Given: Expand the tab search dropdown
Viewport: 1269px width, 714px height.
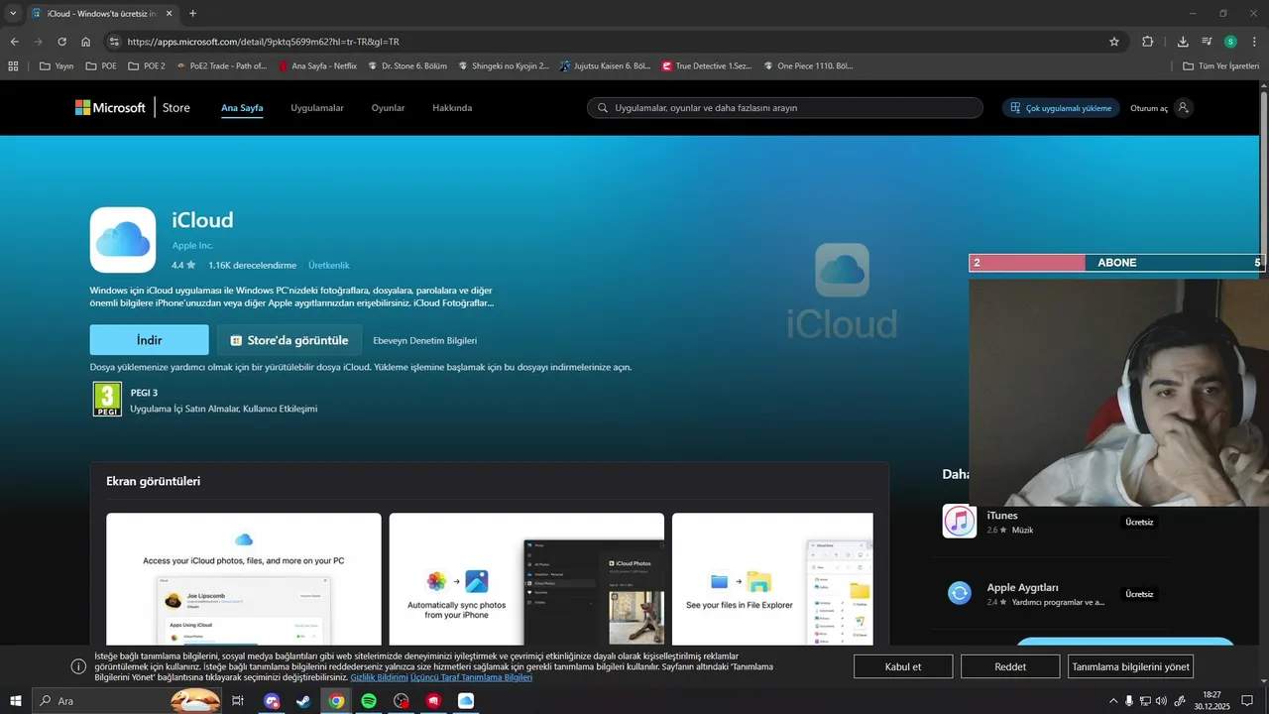Looking at the screenshot, I should click(x=13, y=14).
